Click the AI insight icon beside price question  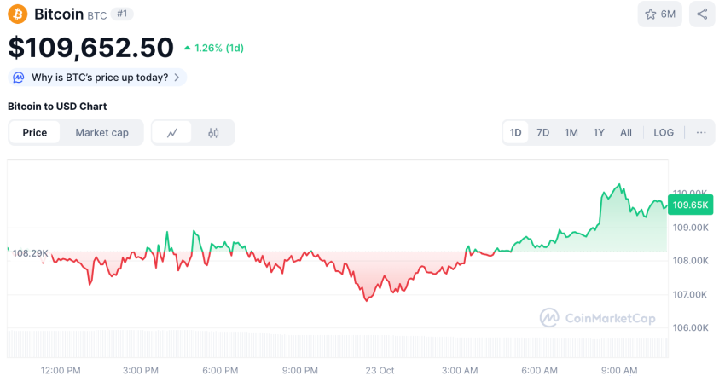pyautogui.click(x=19, y=78)
